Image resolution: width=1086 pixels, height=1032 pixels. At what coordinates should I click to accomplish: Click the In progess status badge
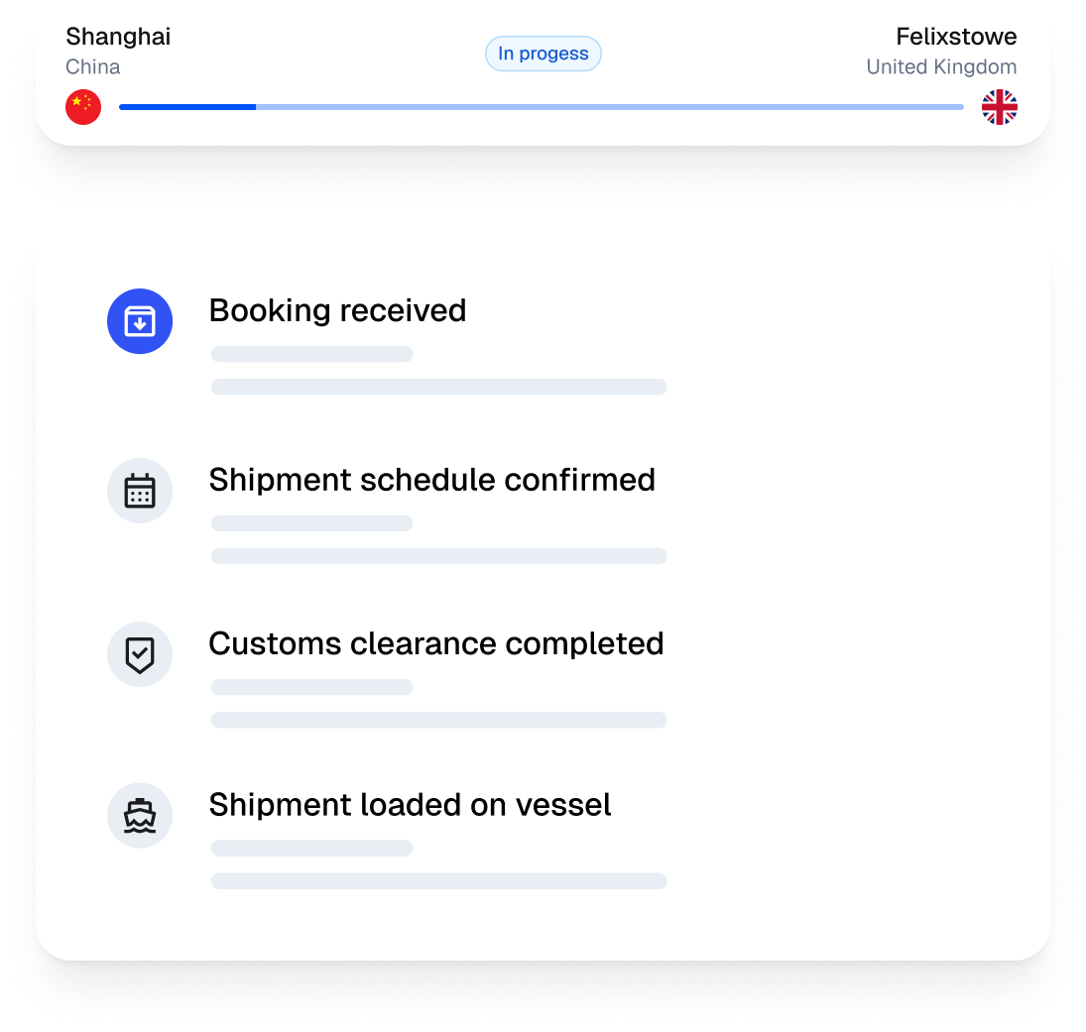click(x=543, y=54)
